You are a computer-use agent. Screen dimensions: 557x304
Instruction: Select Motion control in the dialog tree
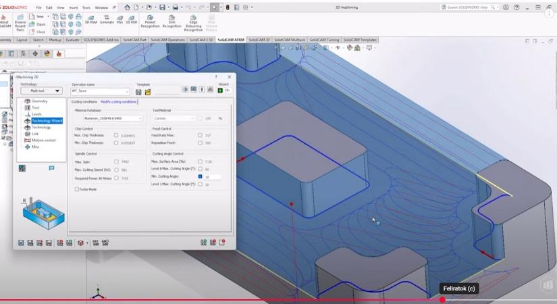point(44,141)
